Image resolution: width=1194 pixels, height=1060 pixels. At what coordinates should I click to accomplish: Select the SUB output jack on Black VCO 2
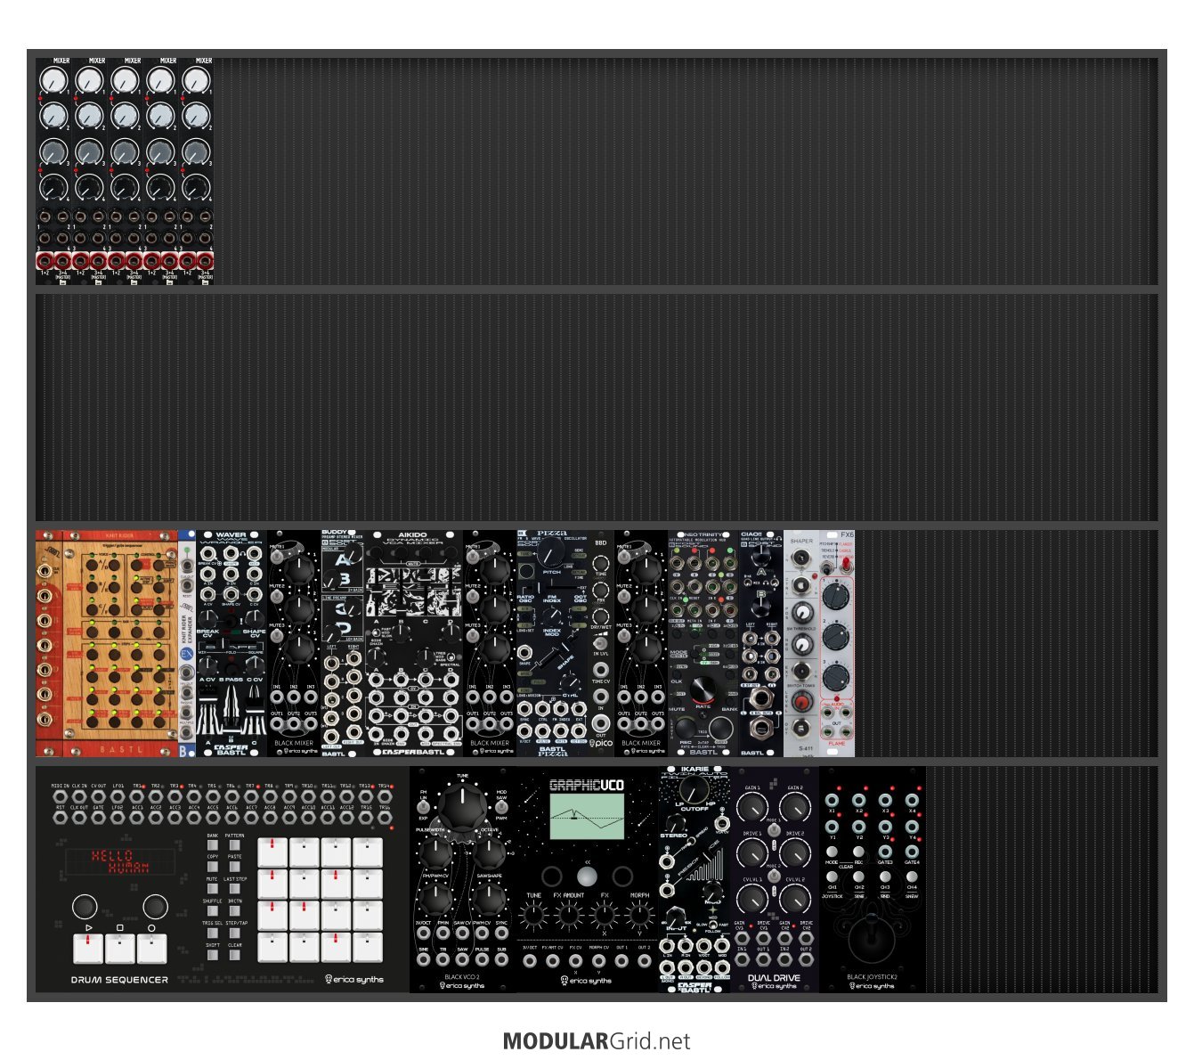pos(501,960)
